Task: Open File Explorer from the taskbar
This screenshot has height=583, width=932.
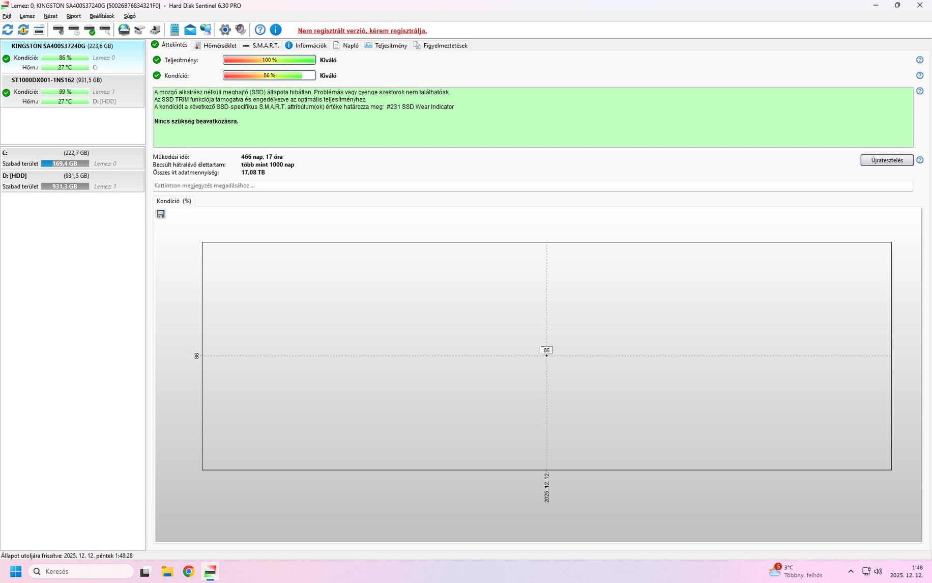Action: click(x=167, y=571)
